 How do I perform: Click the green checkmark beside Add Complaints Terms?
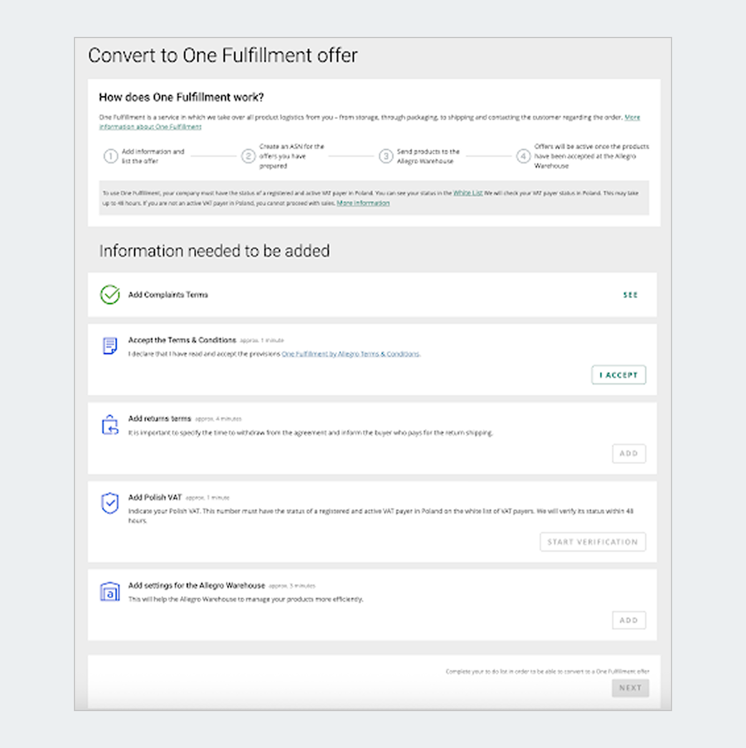pos(109,295)
